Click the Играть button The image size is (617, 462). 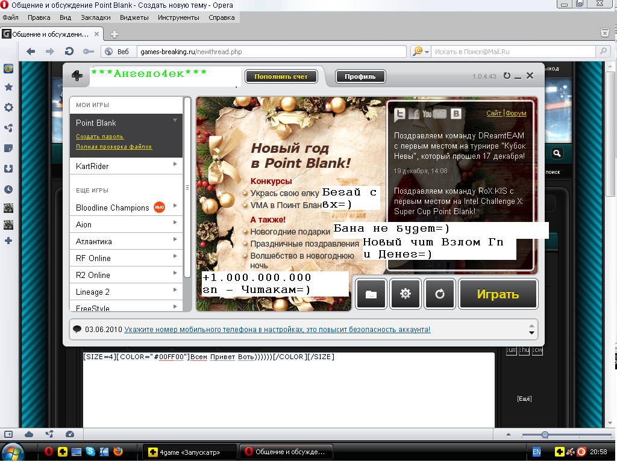coord(498,294)
